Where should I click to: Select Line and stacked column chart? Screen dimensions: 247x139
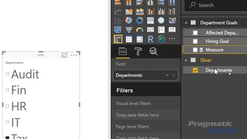click(x=151, y=11)
